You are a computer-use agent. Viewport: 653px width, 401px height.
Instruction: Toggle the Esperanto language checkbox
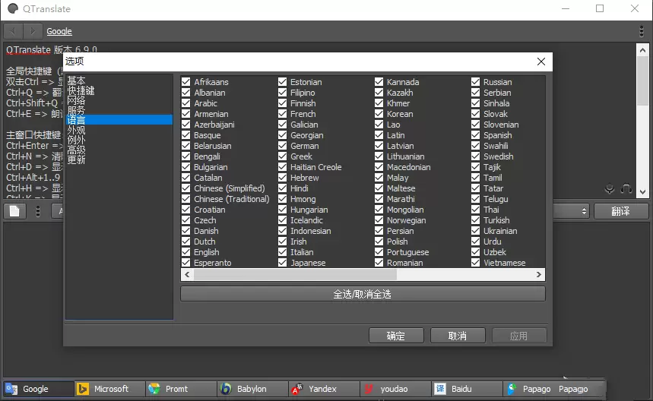pyautogui.click(x=185, y=263)
